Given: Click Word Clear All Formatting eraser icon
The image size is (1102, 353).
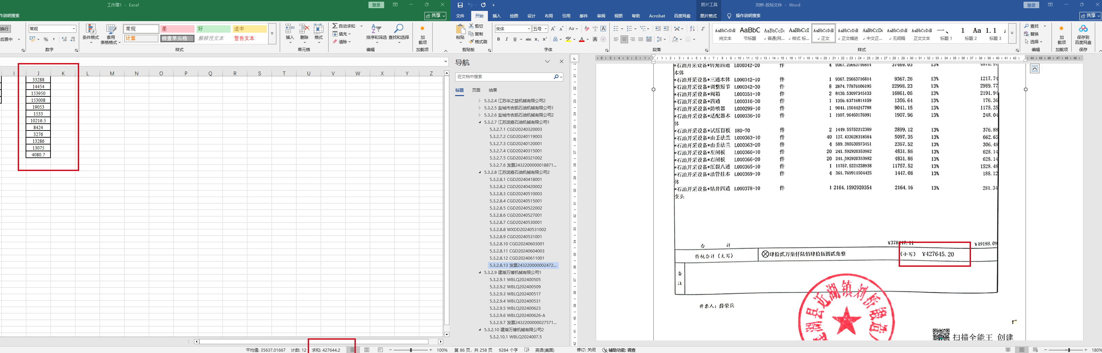Looking at the screenshot, I should [587, 29].
